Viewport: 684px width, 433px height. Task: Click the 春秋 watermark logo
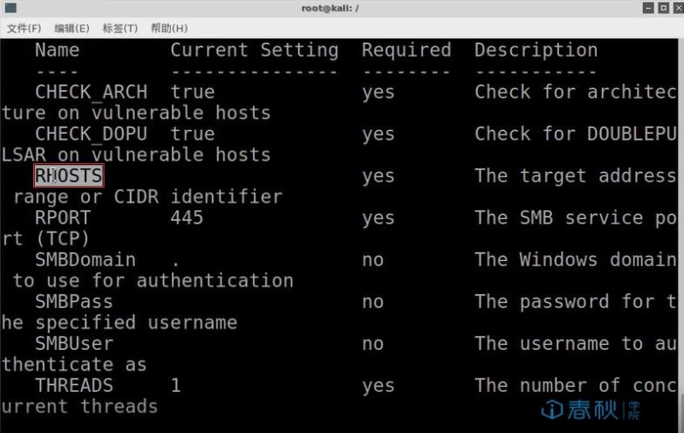(591, 410)
